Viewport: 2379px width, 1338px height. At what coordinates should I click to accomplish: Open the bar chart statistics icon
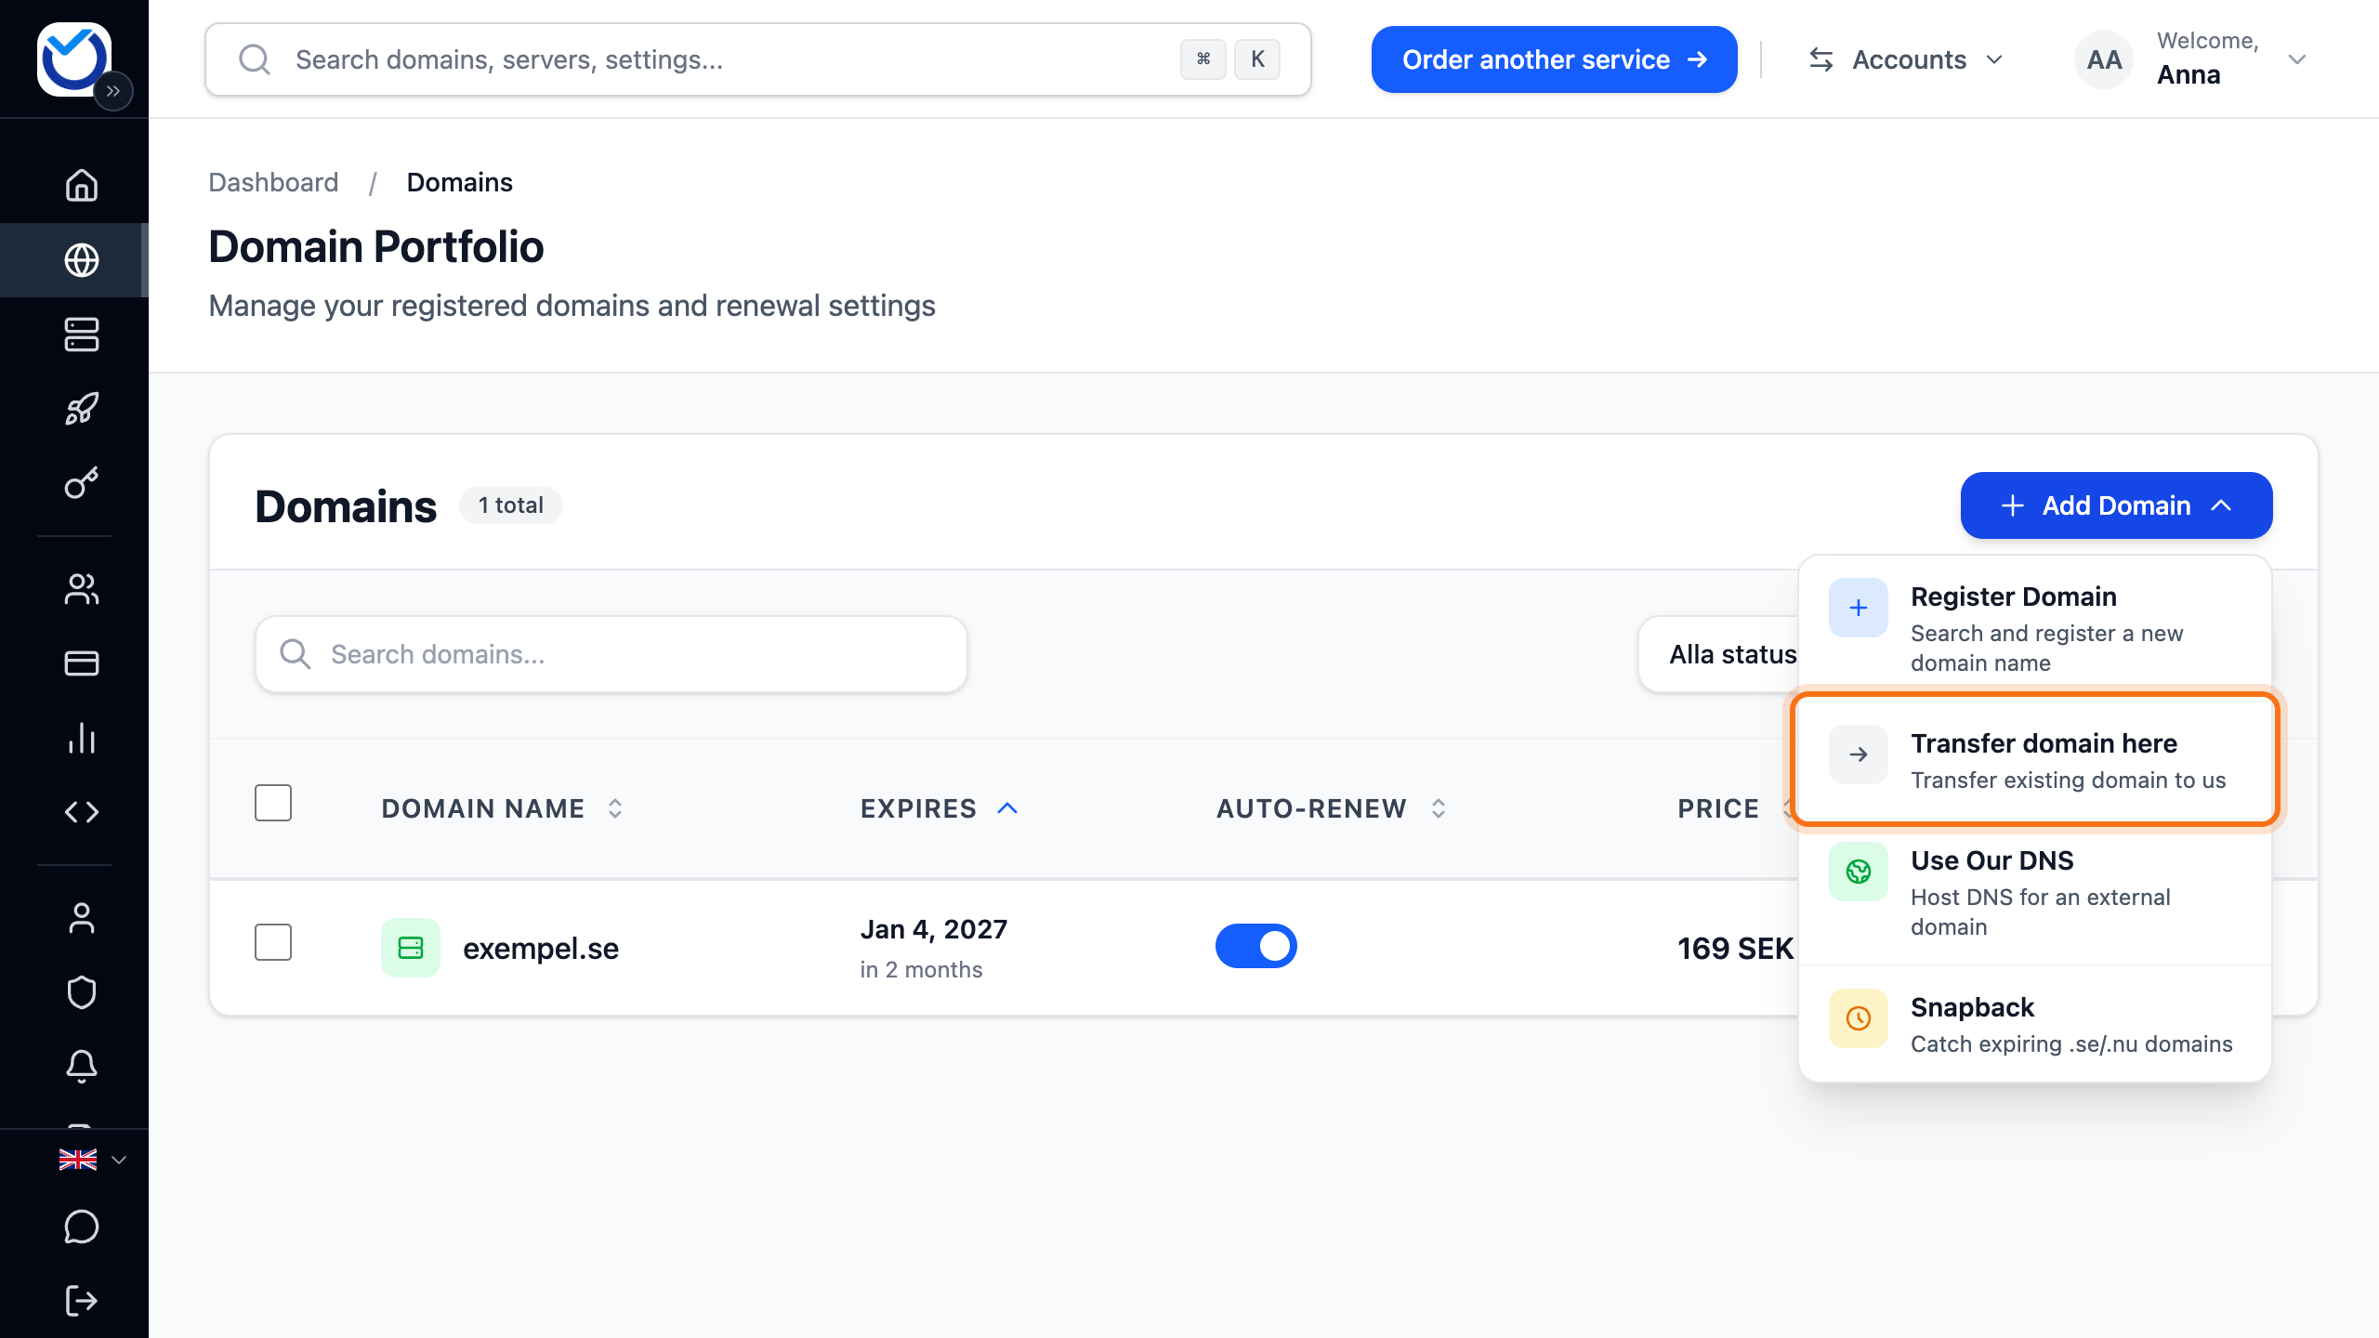point(82,738)
